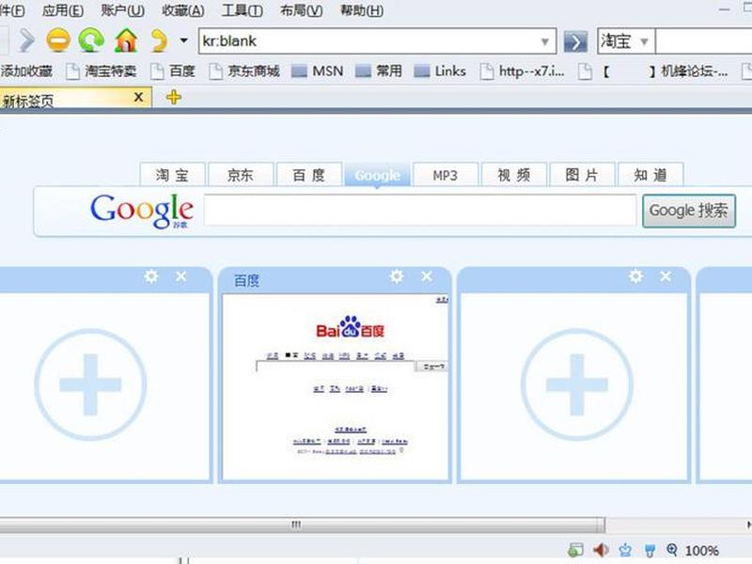Close the 新标签页 tab

[x=138, y=98]
